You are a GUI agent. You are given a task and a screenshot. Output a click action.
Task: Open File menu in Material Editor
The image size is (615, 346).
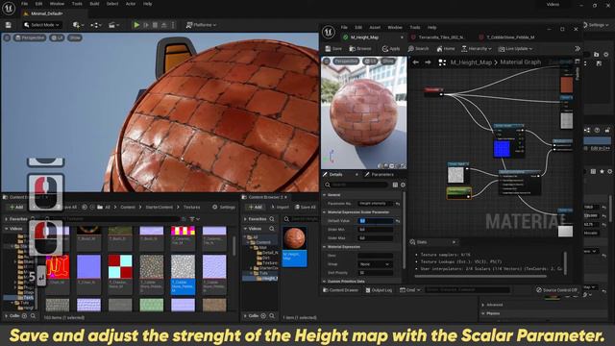[x=344, y=28]
